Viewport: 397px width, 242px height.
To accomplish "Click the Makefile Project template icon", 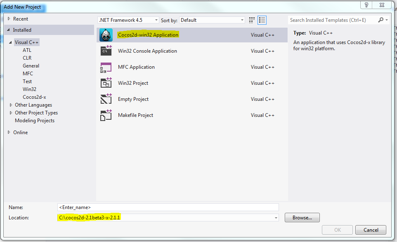I will (106, 115).
